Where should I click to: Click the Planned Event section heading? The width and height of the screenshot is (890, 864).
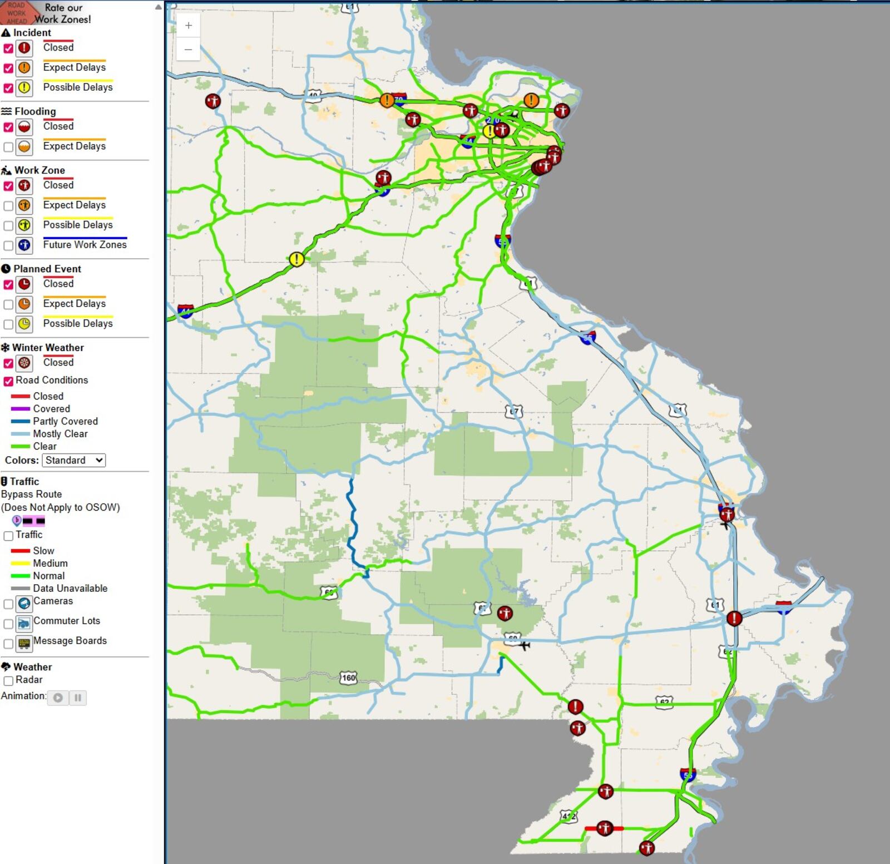point(47,269)
